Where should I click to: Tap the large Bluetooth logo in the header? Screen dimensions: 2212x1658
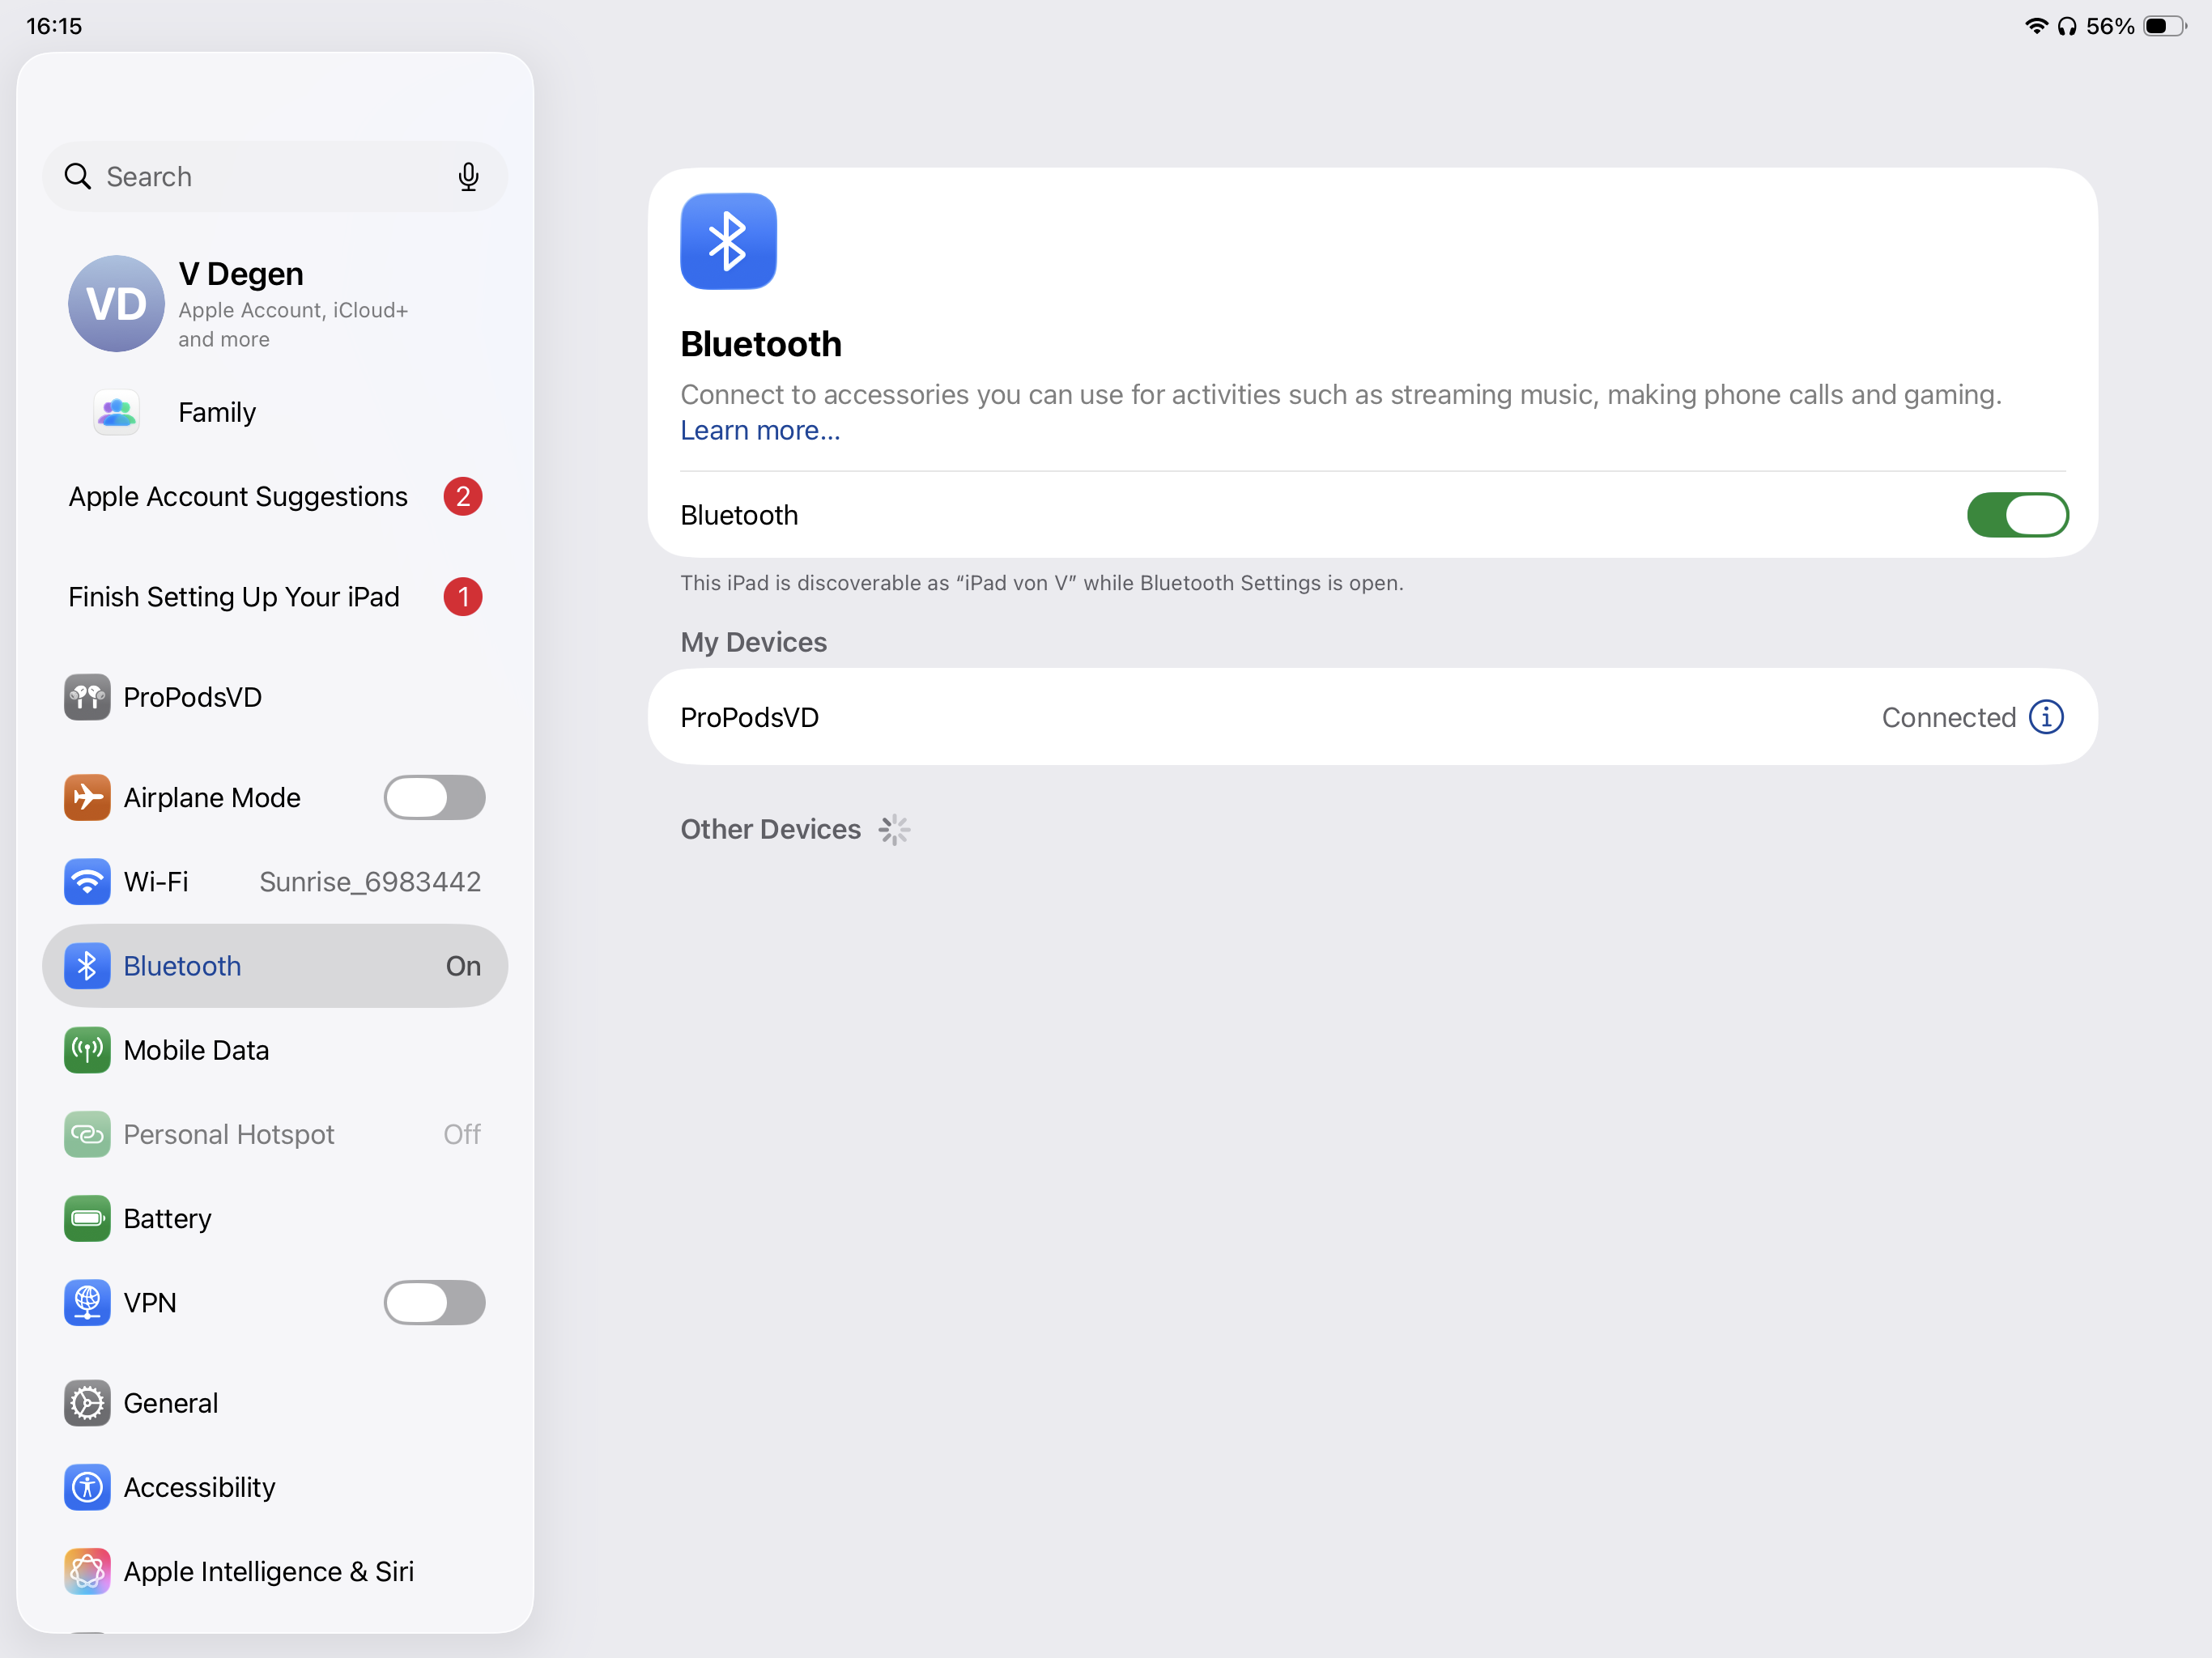pos(728,241)
